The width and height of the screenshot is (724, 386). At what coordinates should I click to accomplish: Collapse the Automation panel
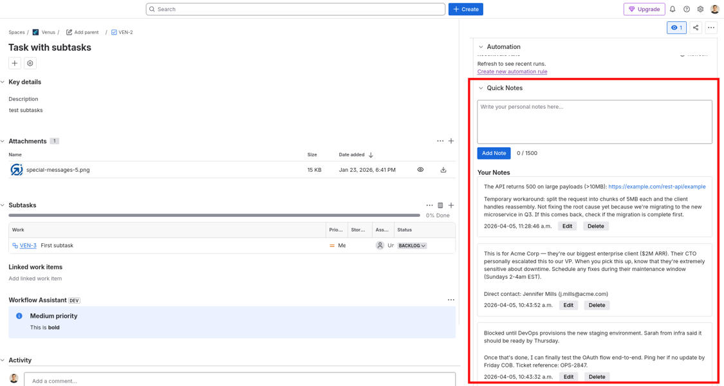[x=481, y=46]
